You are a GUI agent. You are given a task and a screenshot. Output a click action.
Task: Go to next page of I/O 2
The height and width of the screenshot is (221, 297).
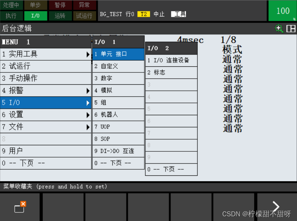pyautogui.click(x=171, y=170)
